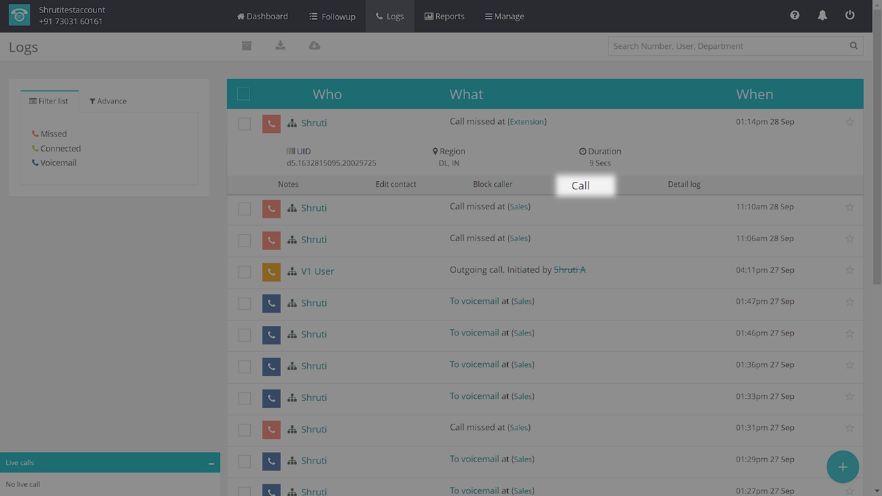Click the archive box icon in toolbar
This screenshot has width=882, height=496.
(x=246, y=46)
